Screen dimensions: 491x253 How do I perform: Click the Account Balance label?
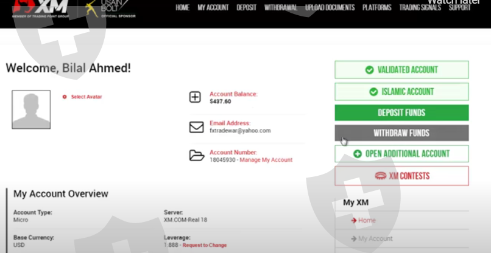pos(233,94)
